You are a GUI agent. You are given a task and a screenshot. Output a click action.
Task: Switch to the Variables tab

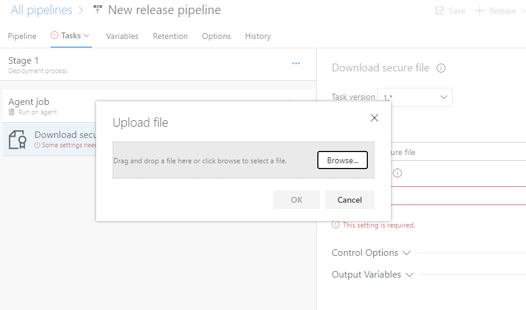122,36
